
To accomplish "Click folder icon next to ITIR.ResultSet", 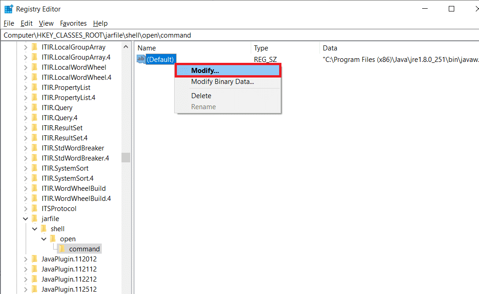I will click(35, 128).
